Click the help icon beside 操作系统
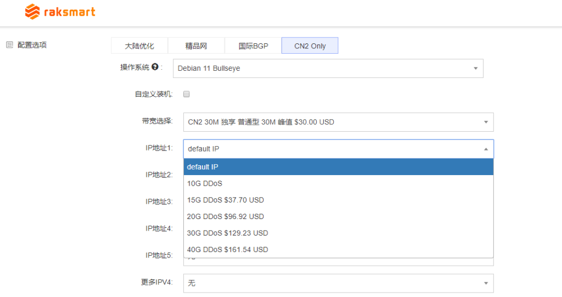The height and width of the screenshot is (297, 562). point(155,67)
